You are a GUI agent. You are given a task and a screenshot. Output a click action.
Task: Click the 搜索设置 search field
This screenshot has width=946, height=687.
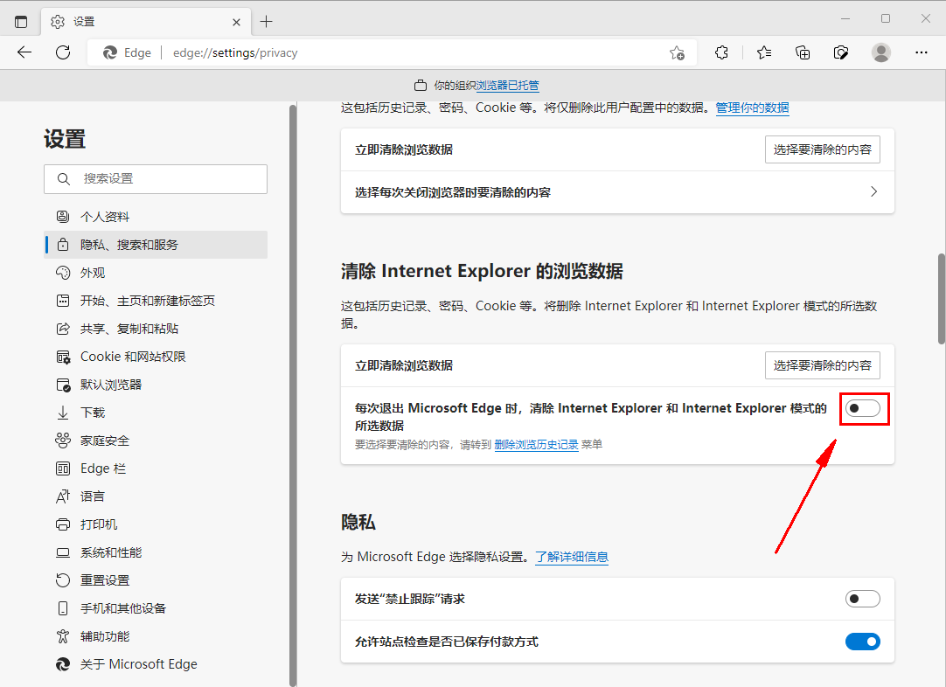[x=156, y=178]
